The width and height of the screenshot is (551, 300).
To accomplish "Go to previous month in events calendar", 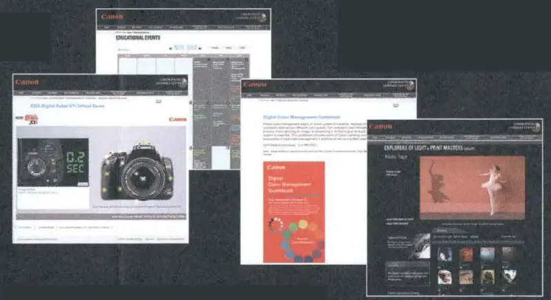I will click(171, 48).
